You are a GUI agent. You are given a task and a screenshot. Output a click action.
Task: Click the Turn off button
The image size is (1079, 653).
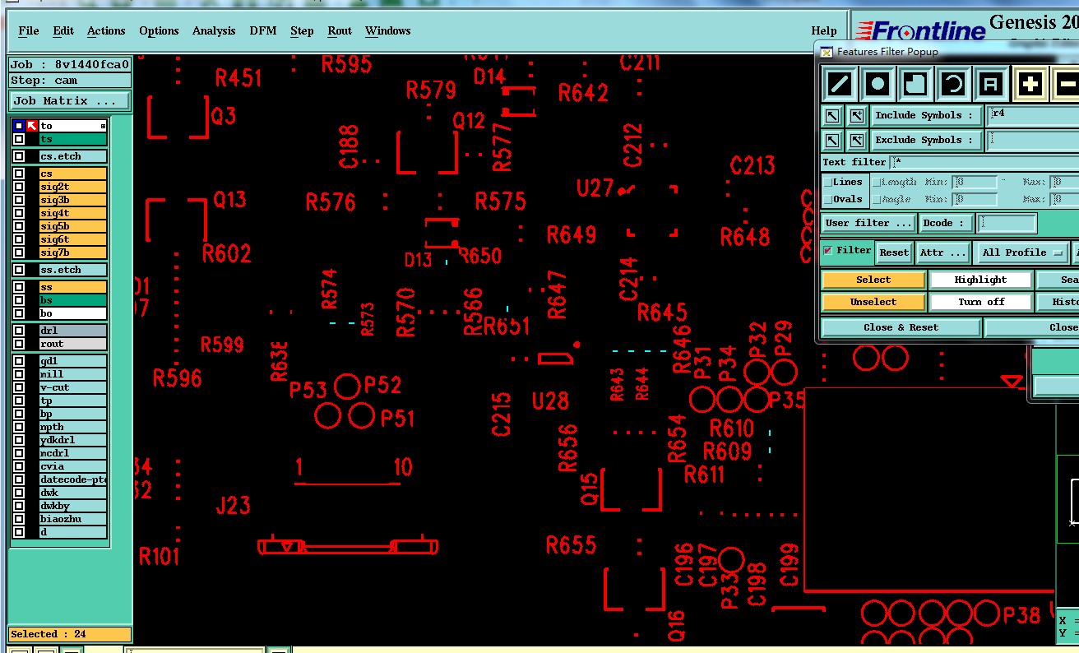click(980, 302)
